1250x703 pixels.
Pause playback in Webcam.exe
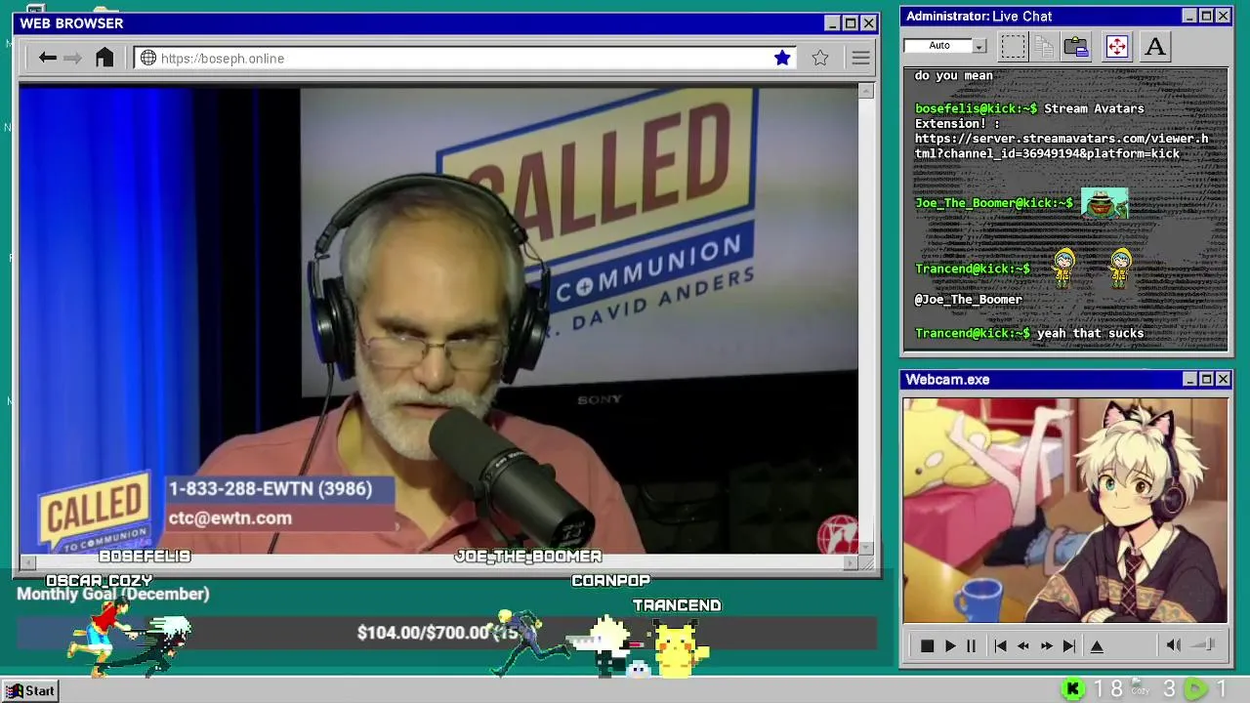pos(971,645)
